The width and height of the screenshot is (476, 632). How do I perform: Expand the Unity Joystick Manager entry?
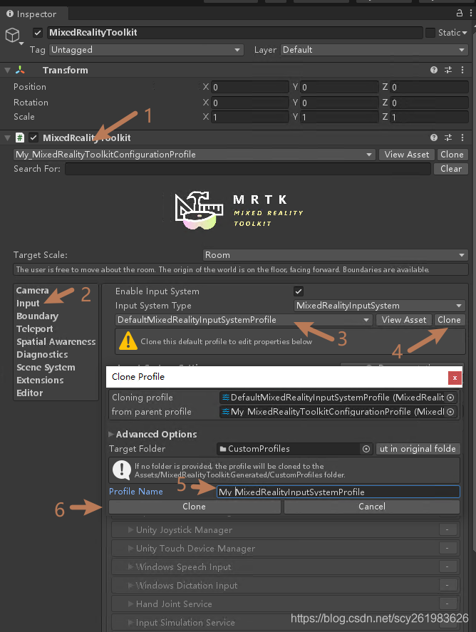point(130,530)
